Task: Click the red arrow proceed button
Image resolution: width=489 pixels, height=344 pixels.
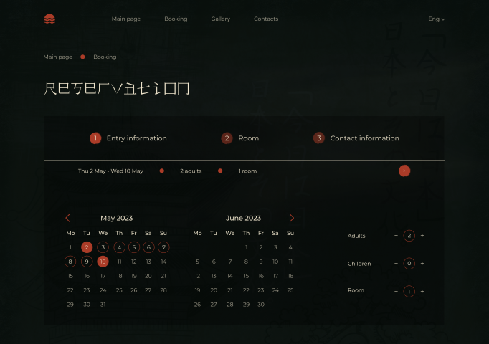Action: click(404, 171)
